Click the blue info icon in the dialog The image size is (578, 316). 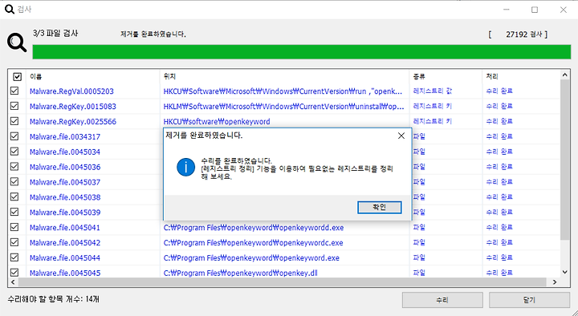click(185, 167)
